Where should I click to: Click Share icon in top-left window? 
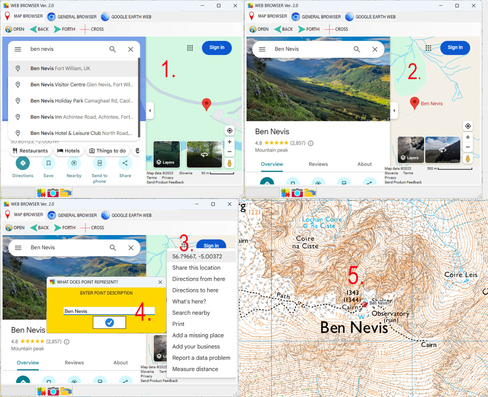125,163
